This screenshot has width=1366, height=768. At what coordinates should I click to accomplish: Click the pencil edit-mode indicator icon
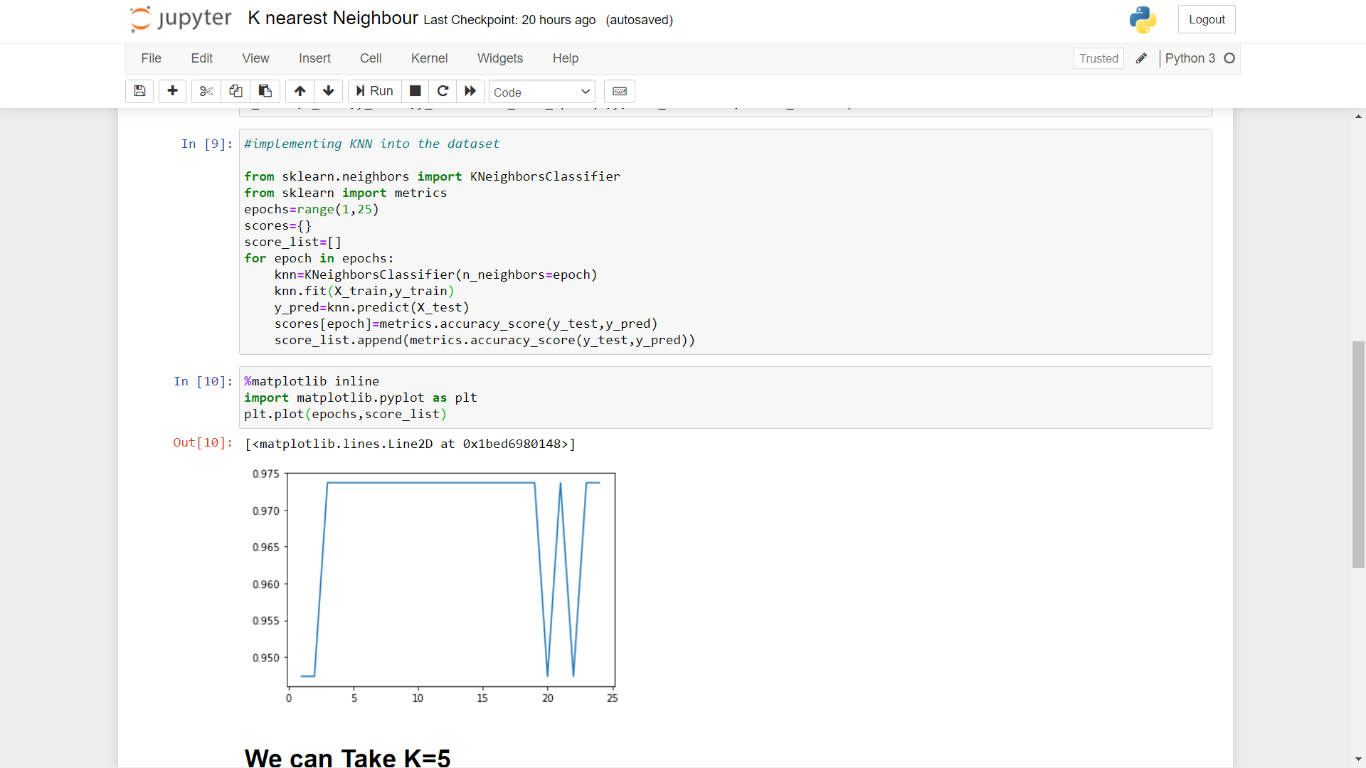(1141, 58)
